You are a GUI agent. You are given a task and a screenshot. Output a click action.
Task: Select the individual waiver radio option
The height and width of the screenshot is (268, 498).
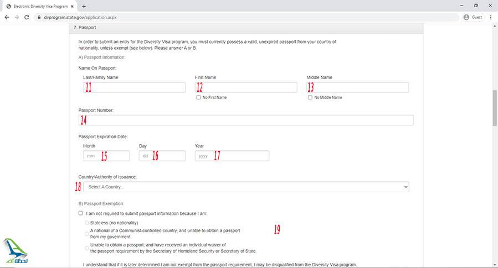click(86, 248)
